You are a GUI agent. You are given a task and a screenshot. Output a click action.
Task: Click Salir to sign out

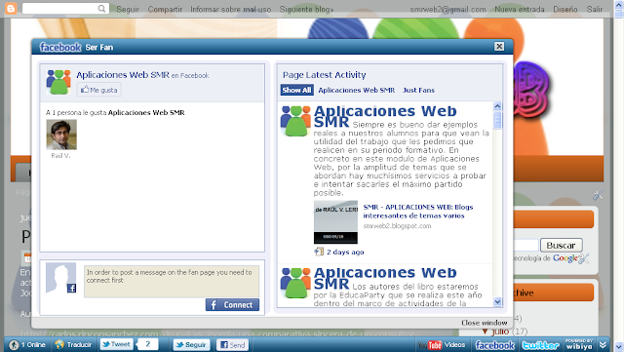click(x=595, y=9)
